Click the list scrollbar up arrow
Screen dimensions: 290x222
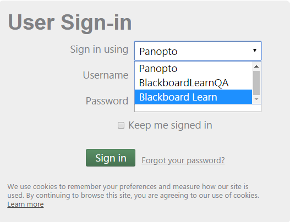[256, 66]
